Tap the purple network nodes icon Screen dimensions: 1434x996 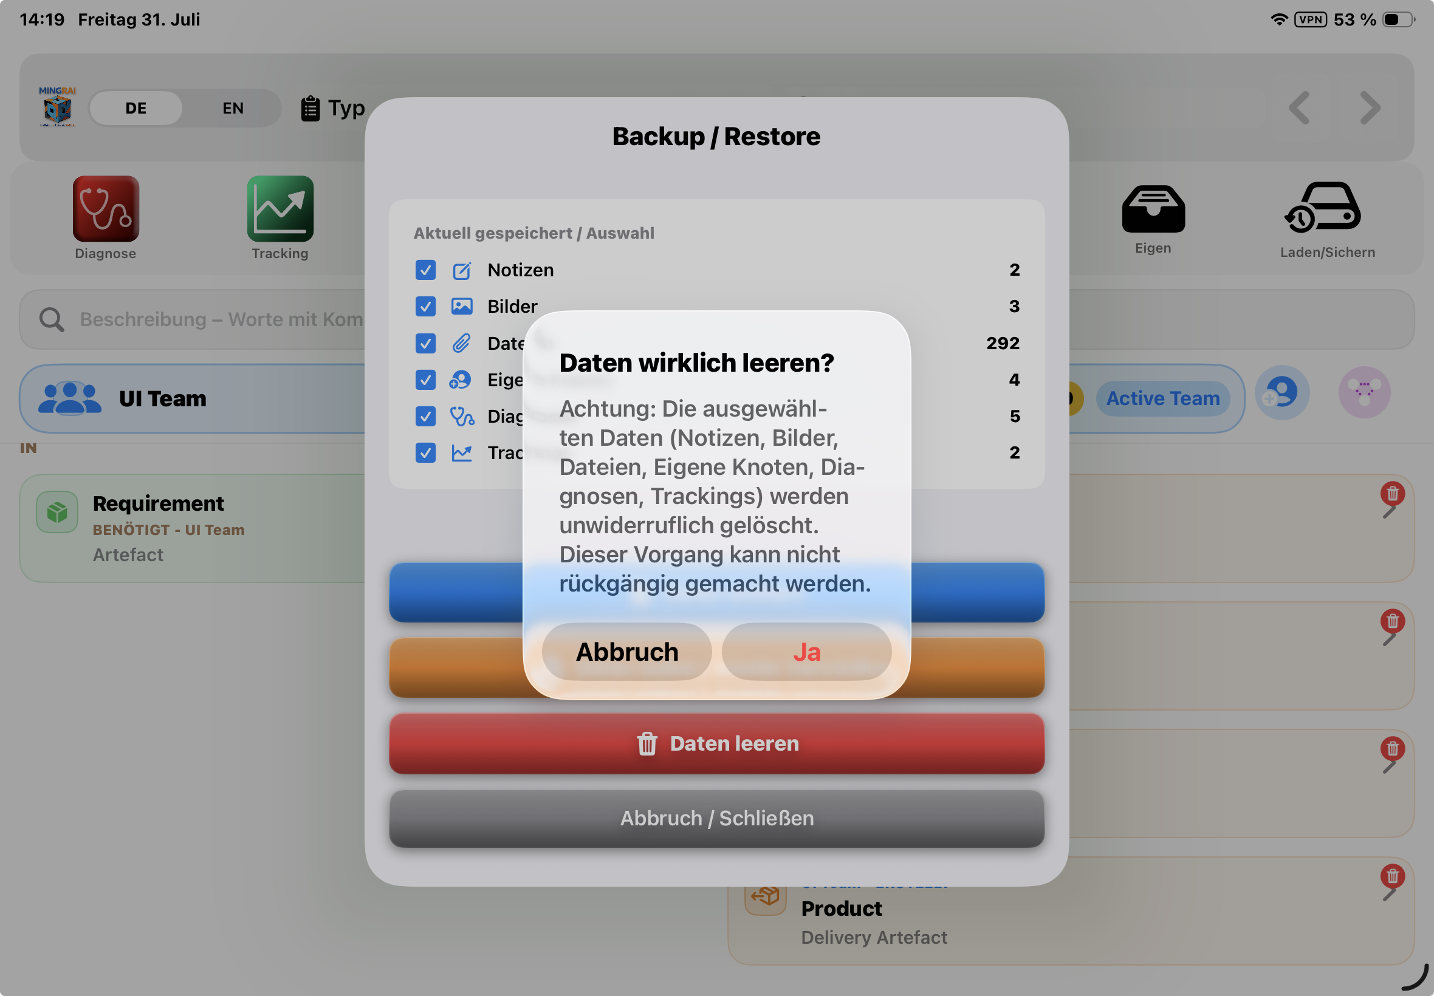(1364, 392)
